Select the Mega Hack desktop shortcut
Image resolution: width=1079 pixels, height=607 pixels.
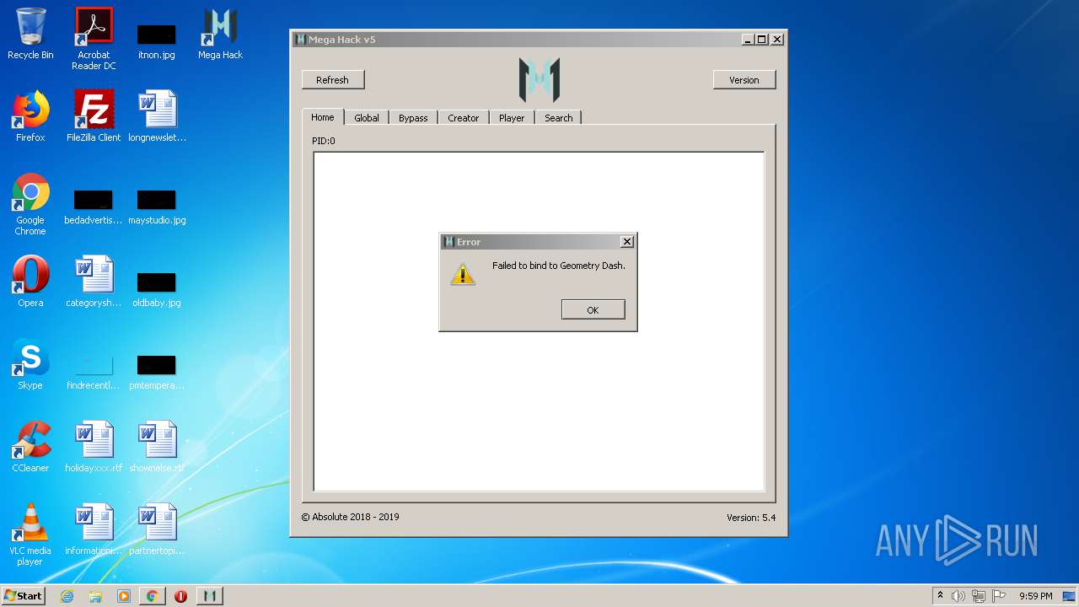tap(220, 34)
